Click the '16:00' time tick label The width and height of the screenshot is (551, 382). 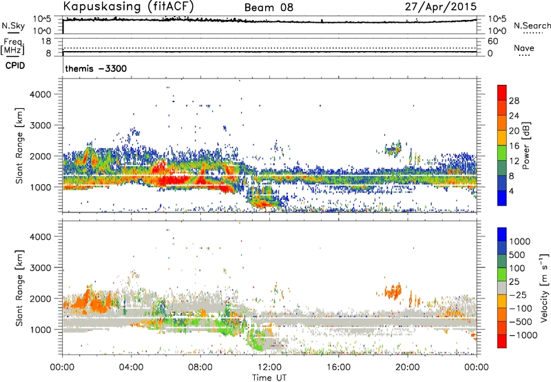(338, 368)
